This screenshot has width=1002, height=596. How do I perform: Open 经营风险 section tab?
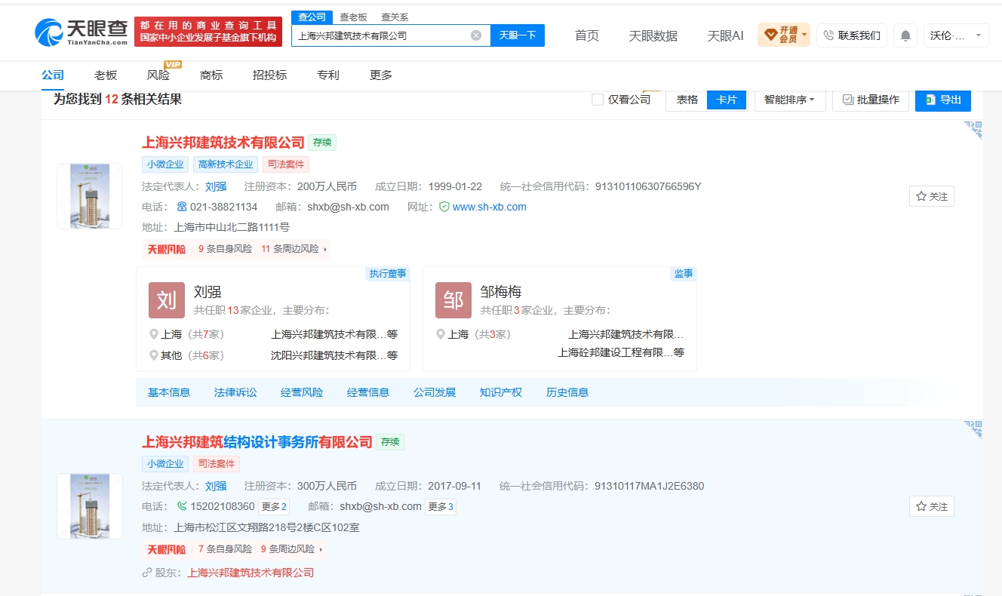click(302, 392)
